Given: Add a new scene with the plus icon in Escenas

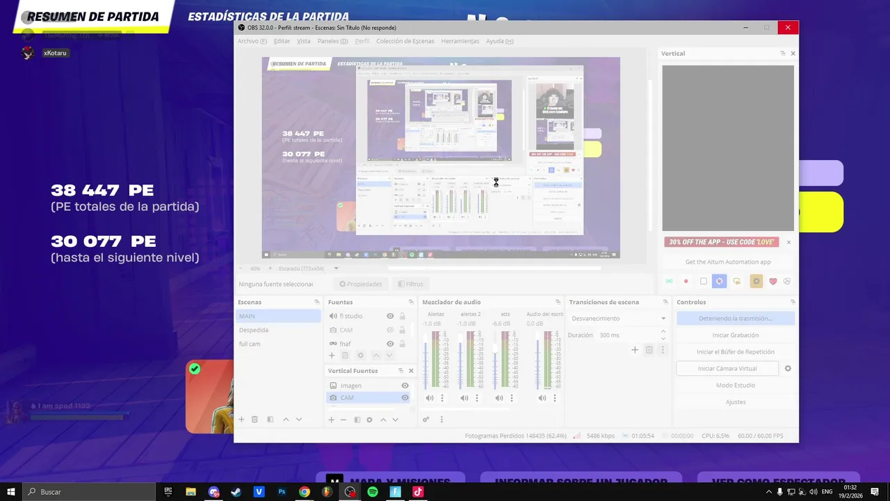Looking at the screenshot, I should (241, 420).
